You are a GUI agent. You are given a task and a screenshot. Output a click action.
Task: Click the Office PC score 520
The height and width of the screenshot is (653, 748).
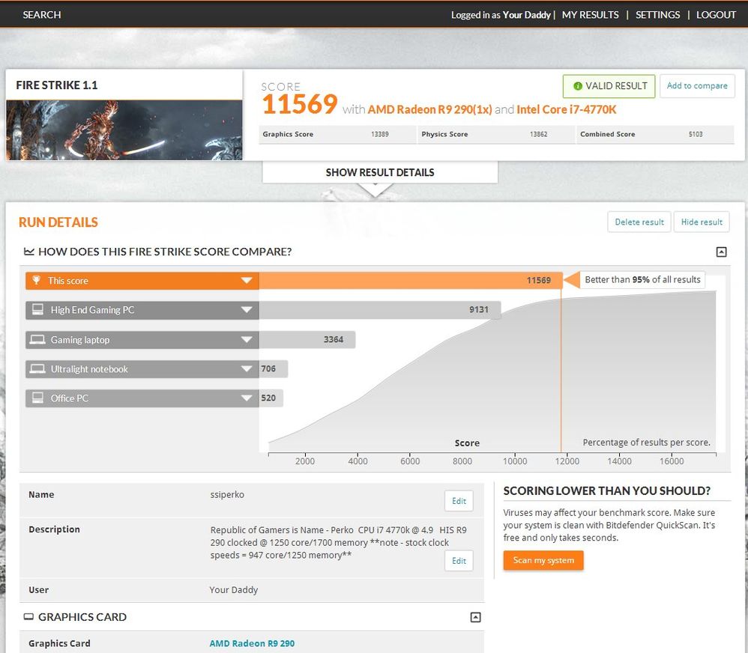tap(268, 398)
